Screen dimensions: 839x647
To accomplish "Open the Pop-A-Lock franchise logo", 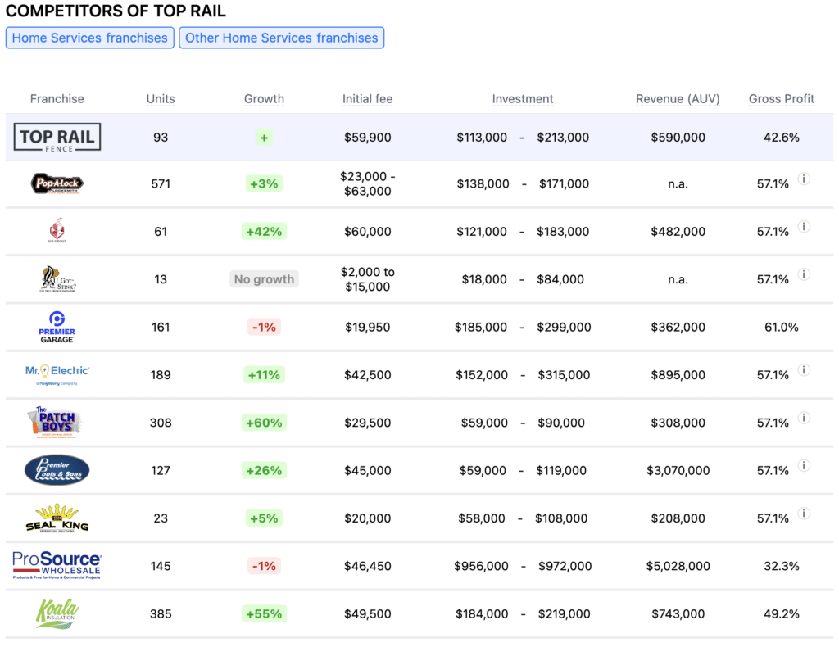I will click(57, 183).
